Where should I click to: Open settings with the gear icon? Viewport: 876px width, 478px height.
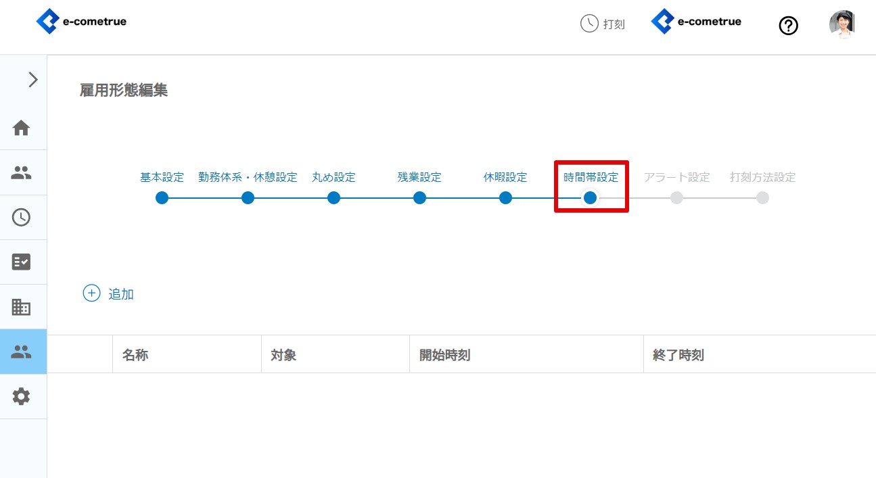(22, 396)
